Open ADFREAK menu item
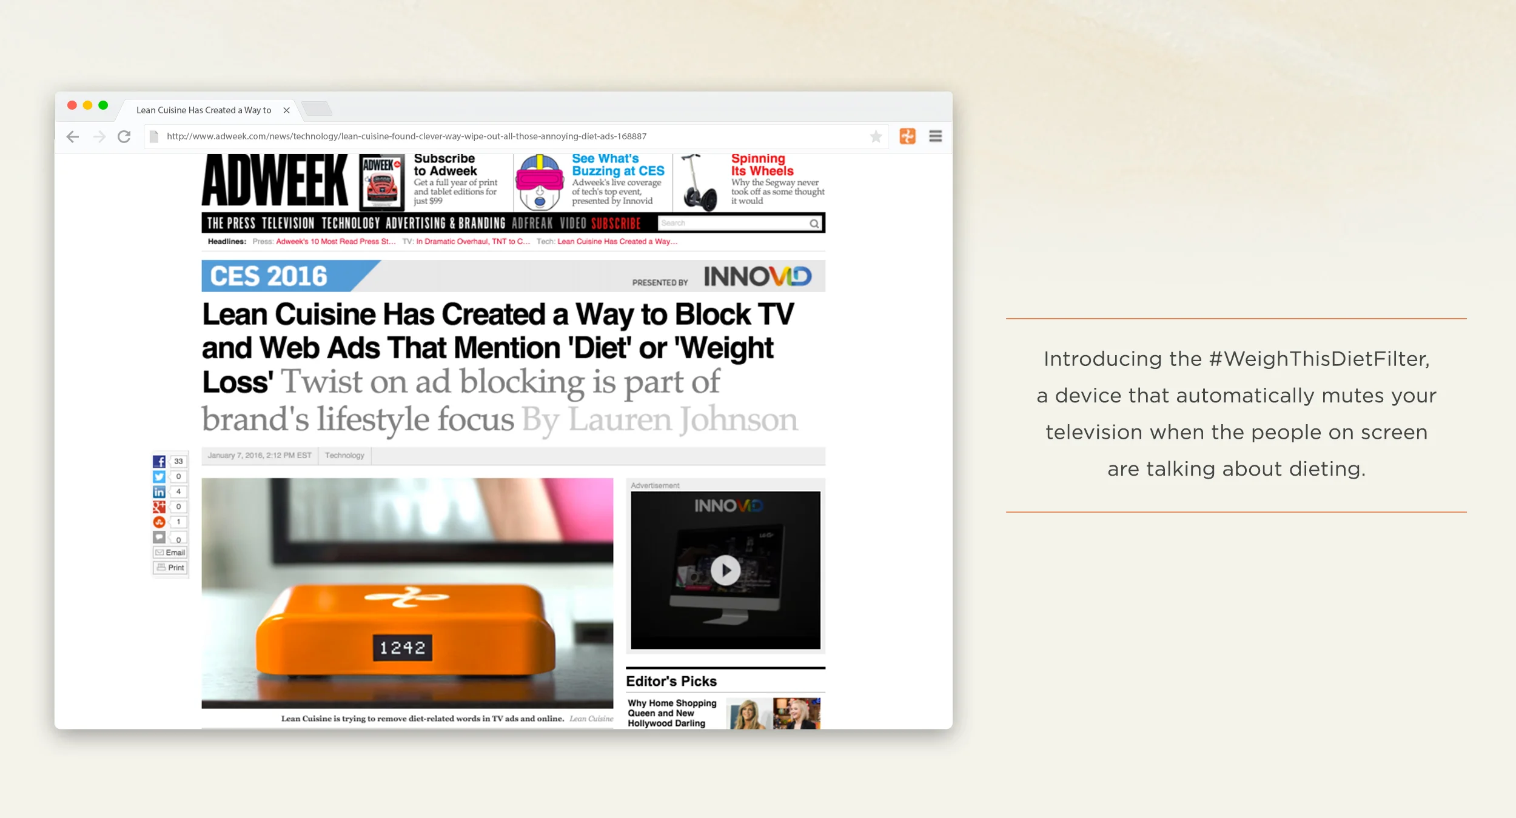Viewport: 1516px width, 818px height. 532,223
